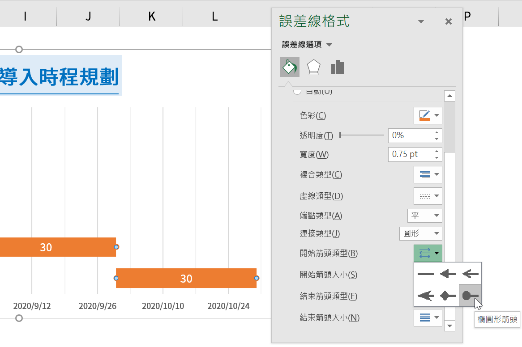Open the Fill & Line tab icon
Screen dimensions: 522x347
click(x=290, y=67)
